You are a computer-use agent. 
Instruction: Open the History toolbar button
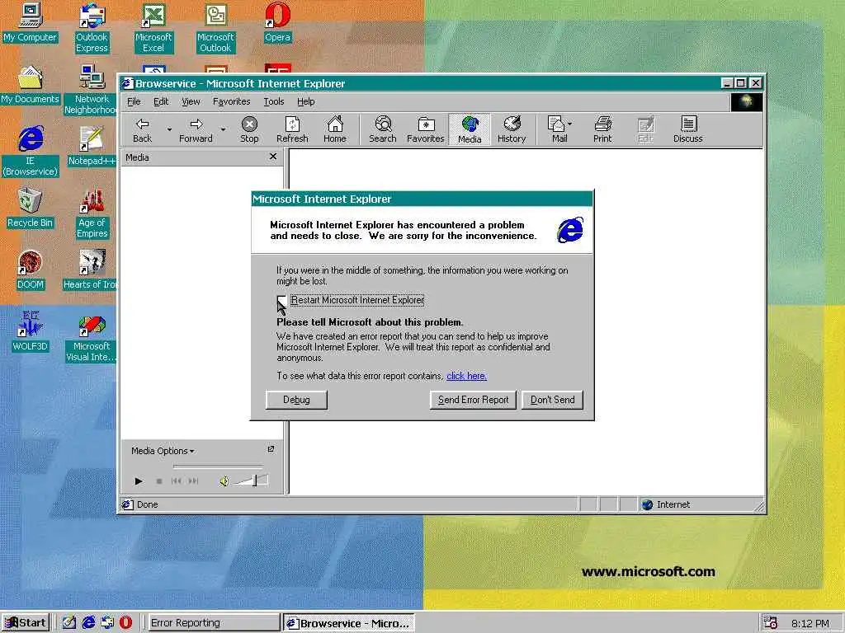[512, 129]
